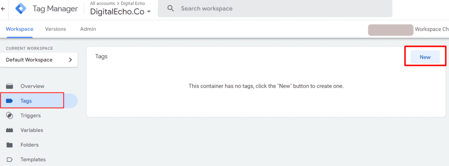Click the Folders folder icon
Viewport: 449px width, 166px height.
pyautogui.click(x=10, y=145)
